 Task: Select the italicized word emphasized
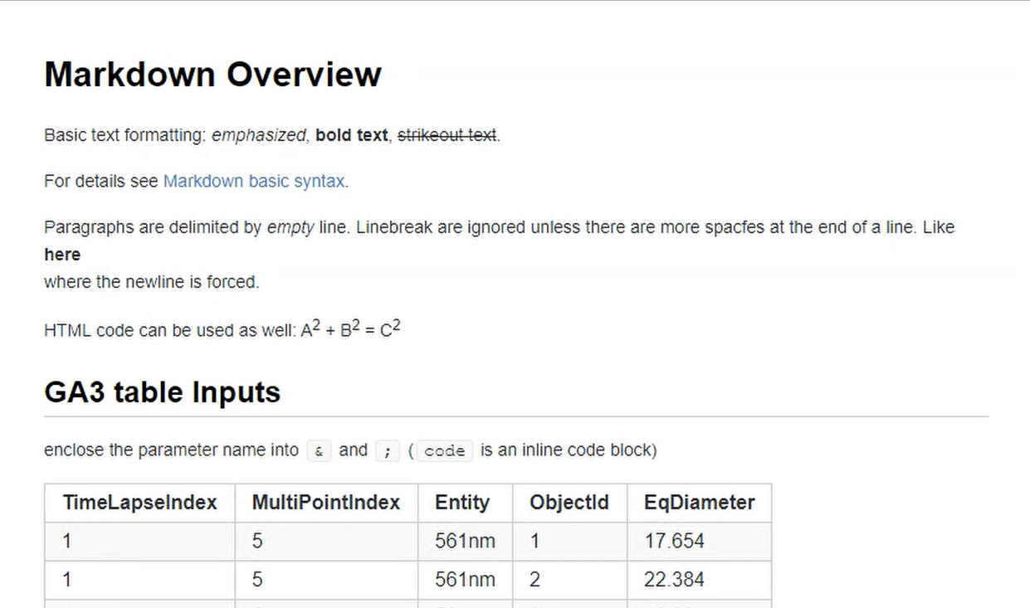[x=258, y=134]
